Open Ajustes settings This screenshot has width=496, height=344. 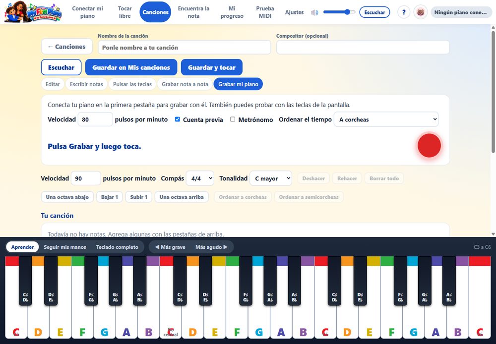(294, 12)
